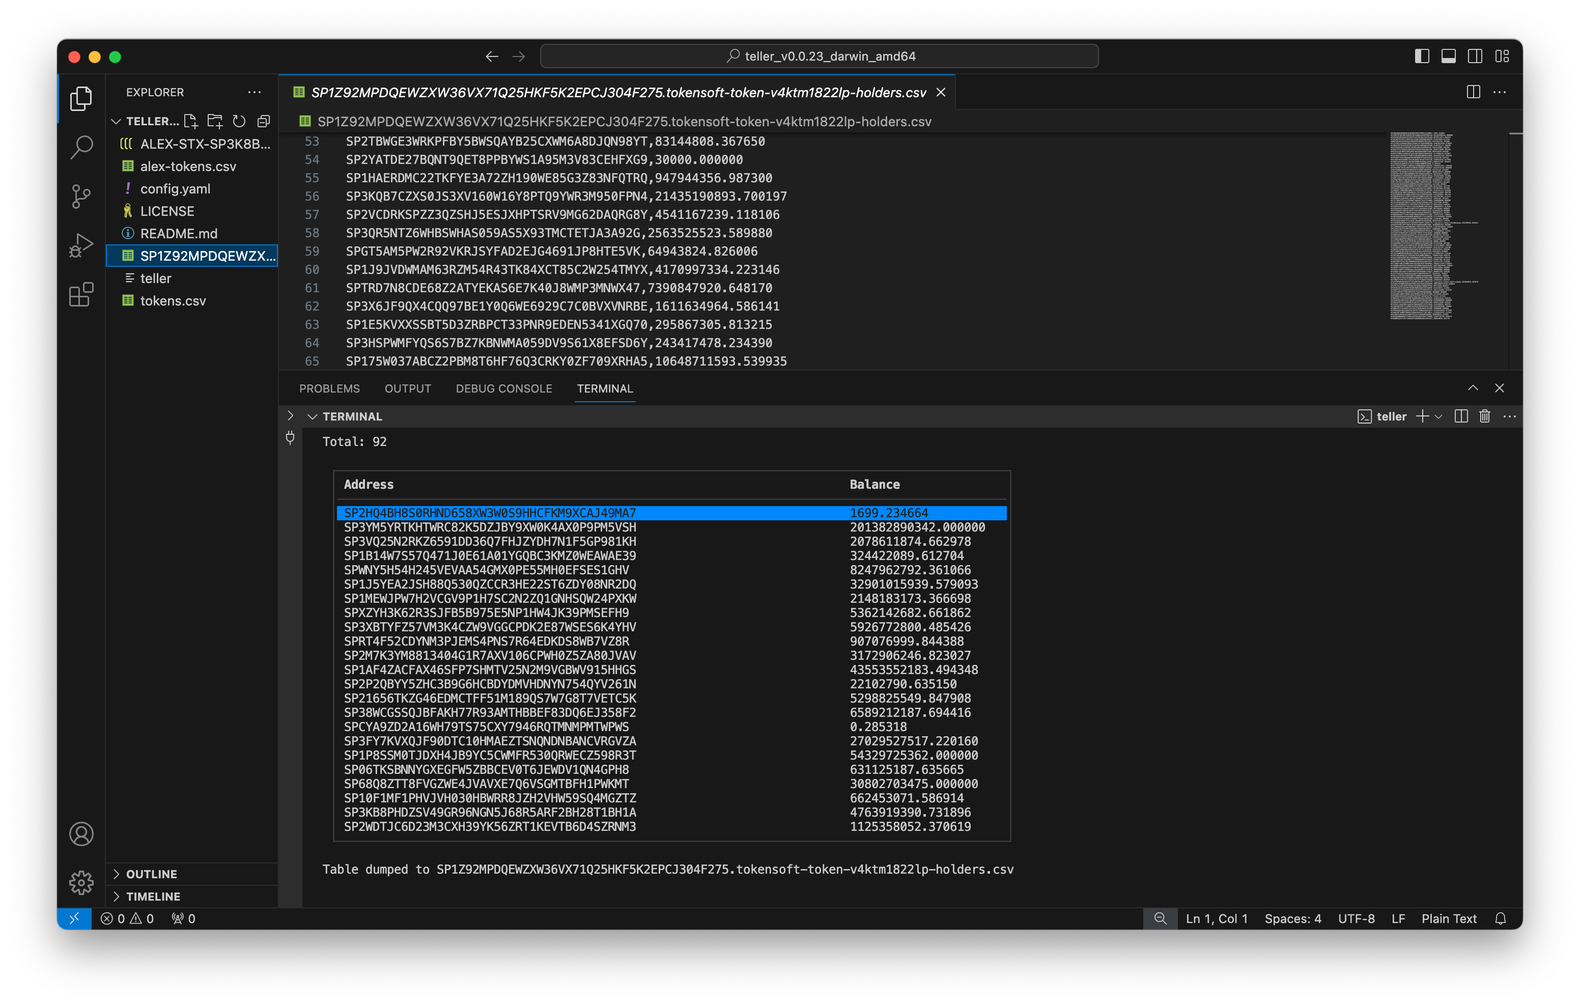Kill terminal with the trash icon
1580x1005 pixels.
[x=1485, y=416]
